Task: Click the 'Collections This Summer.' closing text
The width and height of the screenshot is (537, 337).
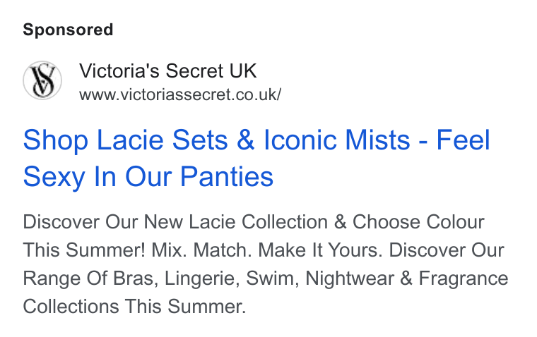Action: pos(134,306)
